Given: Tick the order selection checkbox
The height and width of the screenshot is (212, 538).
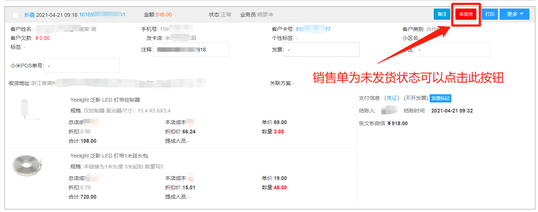Looking at the screenshot, I should (16, 15).
